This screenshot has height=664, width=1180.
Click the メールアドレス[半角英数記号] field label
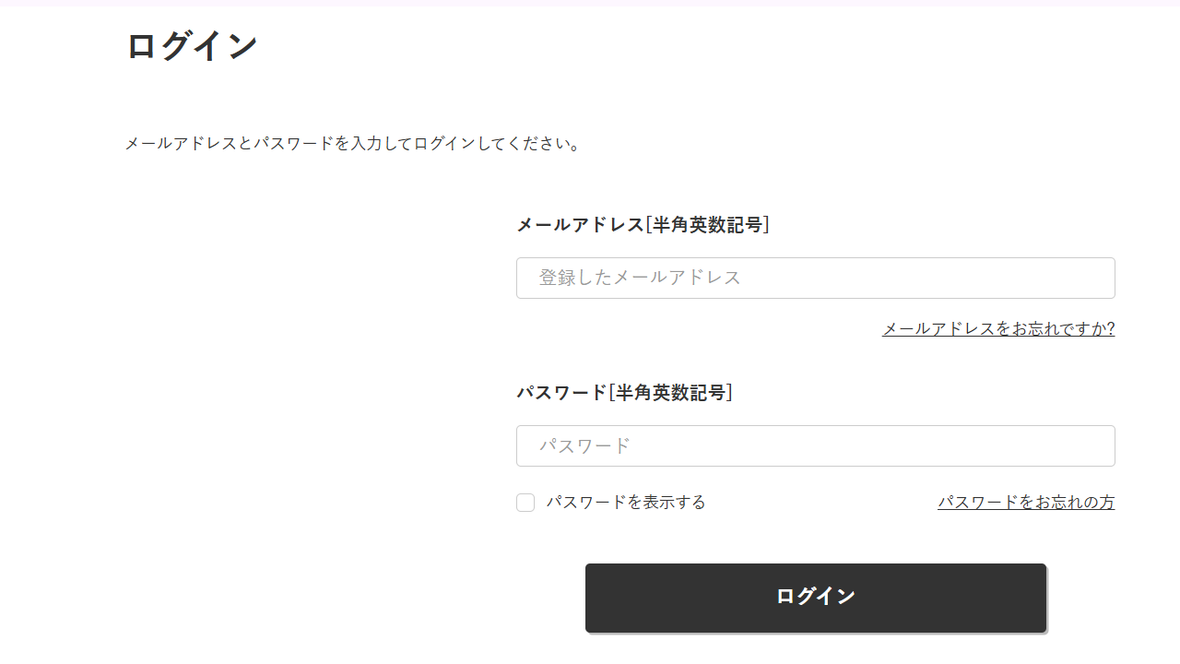[x=643, y=224]
